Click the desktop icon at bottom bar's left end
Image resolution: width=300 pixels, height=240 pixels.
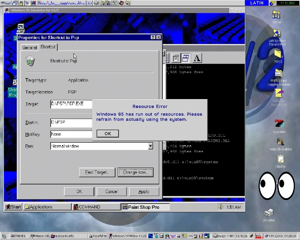(4, 236)
